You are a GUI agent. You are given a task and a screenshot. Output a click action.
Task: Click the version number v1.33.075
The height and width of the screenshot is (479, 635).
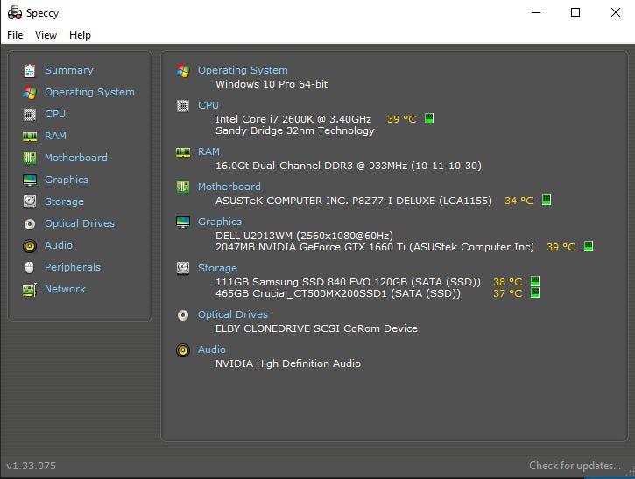pos(32,466)
